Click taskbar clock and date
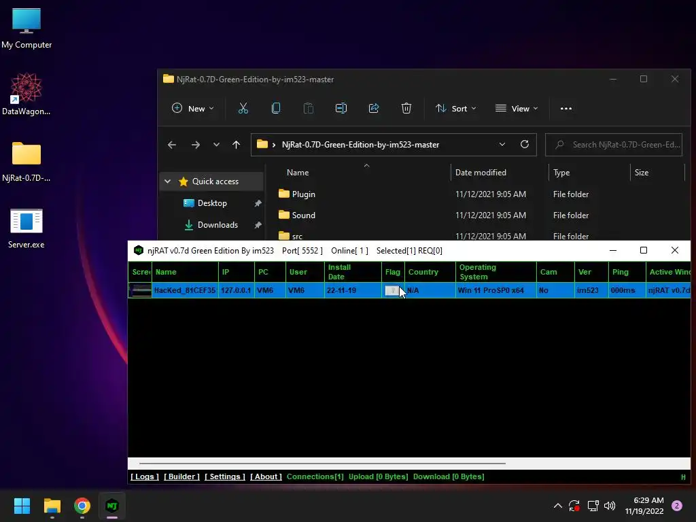This screenshot has width=696, height=522. coord(644,506)
